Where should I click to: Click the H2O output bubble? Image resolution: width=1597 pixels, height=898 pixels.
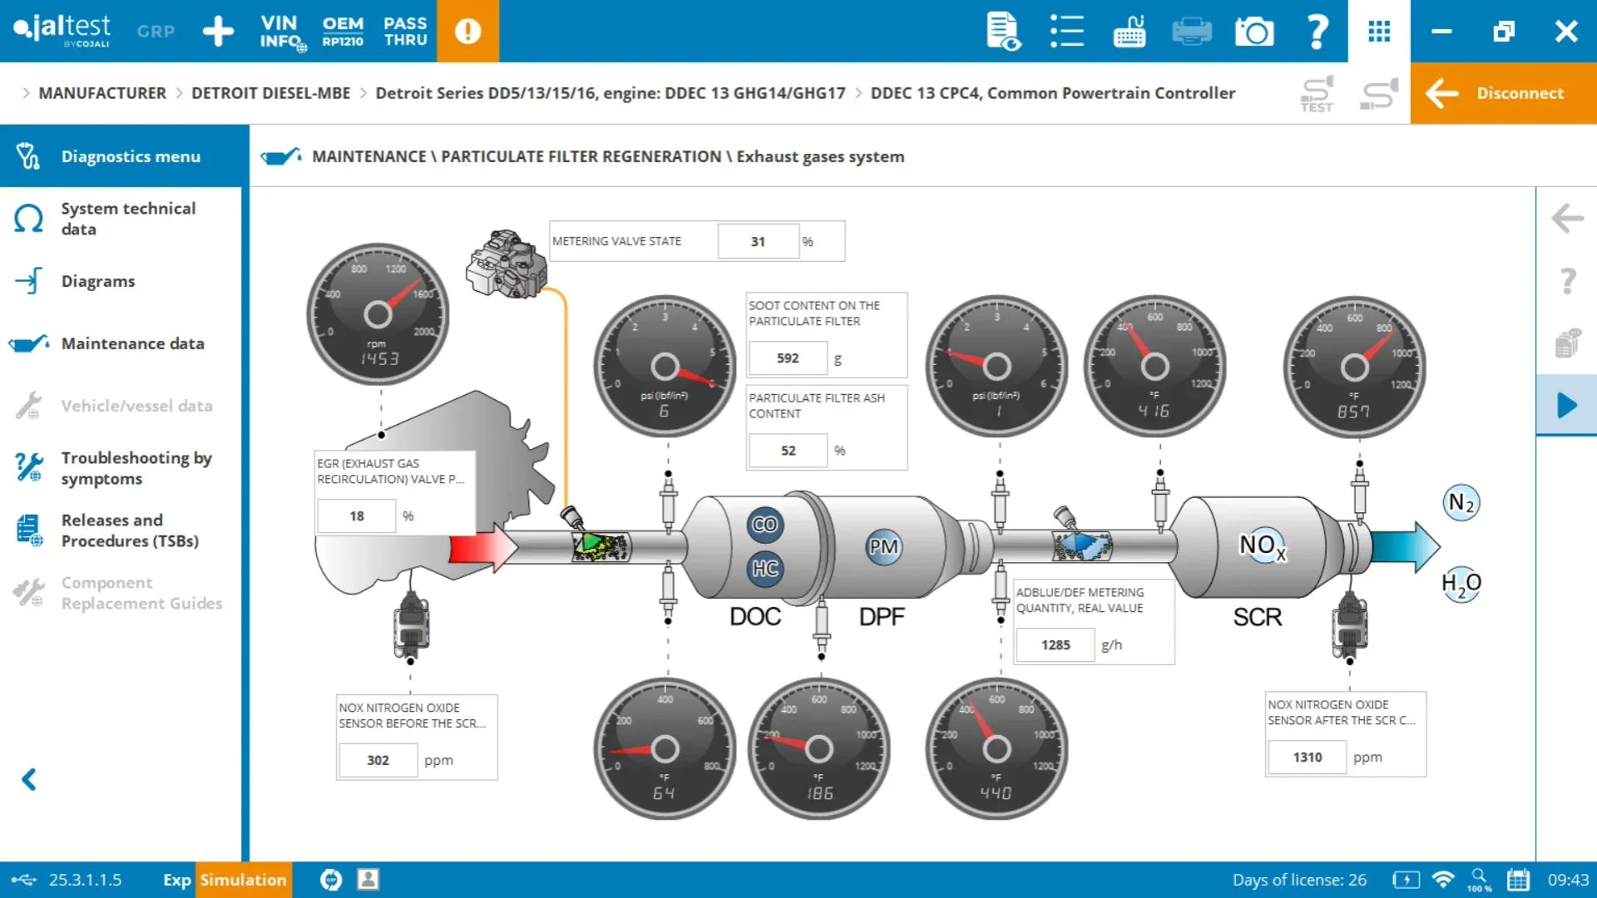(x=1461, y=584)
